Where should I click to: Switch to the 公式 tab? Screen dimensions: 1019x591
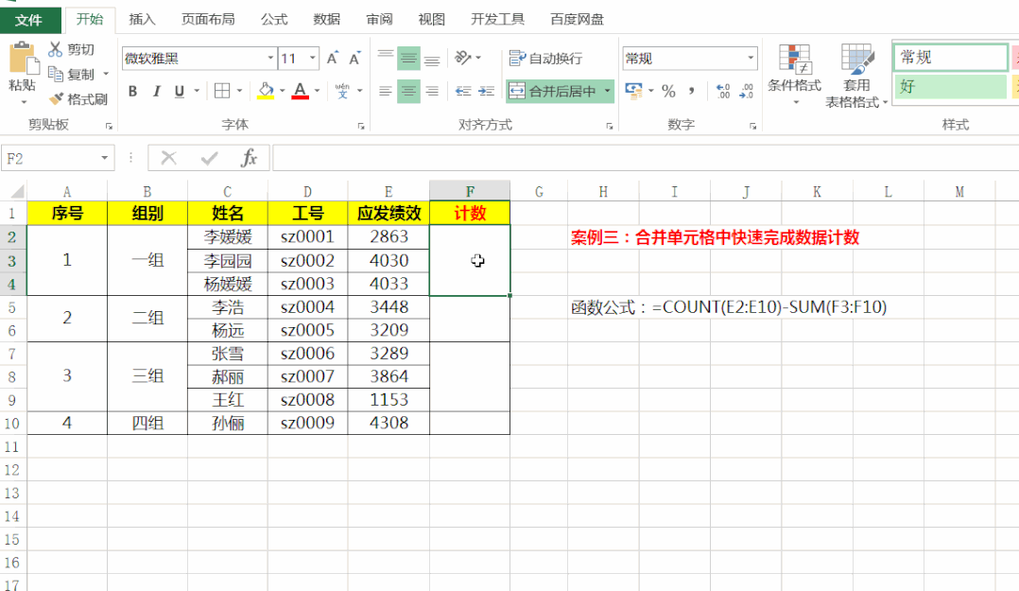tap(274, 20)
